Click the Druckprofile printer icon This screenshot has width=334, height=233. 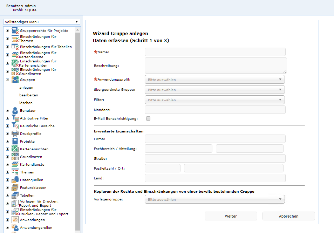click(x=15, y=134)
